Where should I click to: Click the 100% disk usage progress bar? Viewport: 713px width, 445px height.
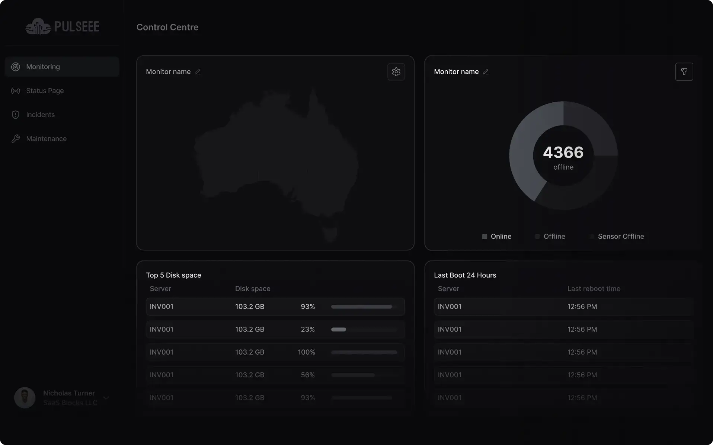pos(364,352)
